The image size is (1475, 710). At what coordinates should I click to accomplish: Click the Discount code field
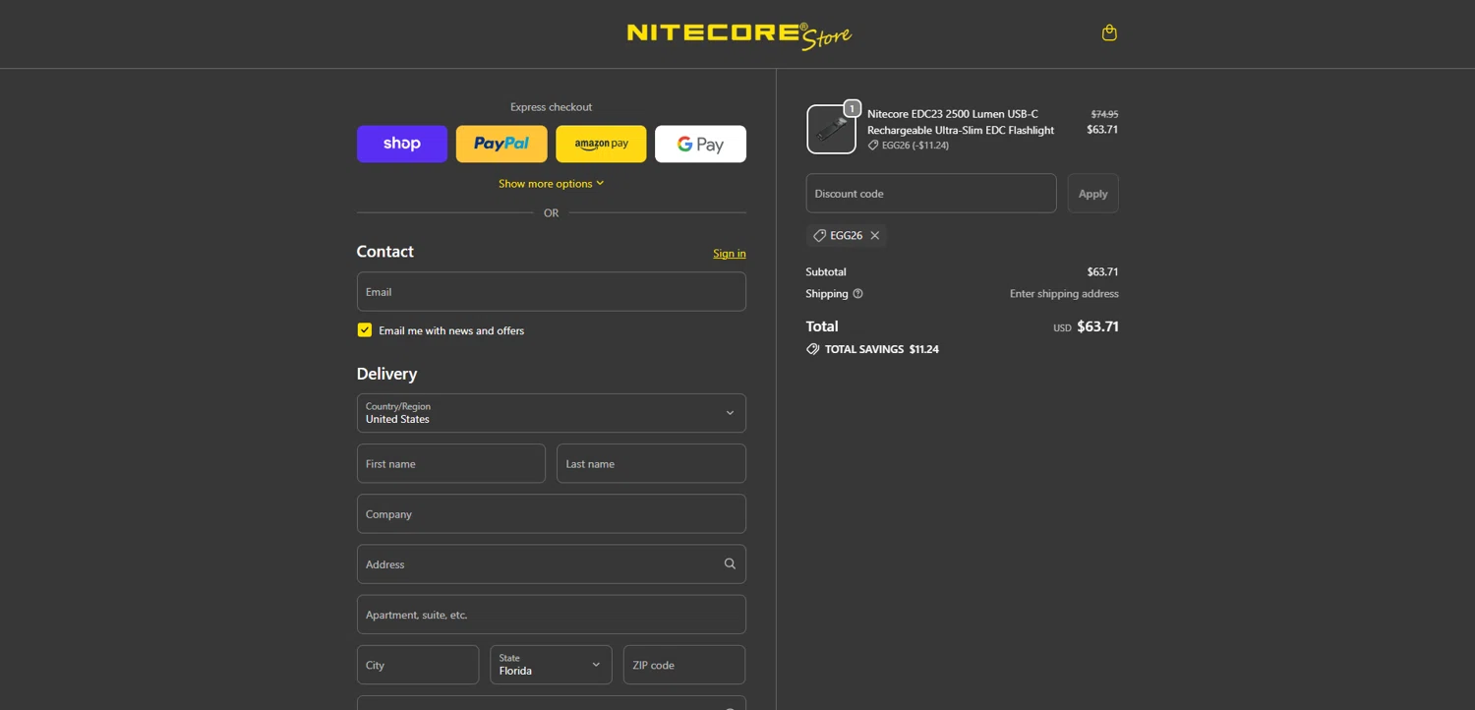[x=931, y=194]
